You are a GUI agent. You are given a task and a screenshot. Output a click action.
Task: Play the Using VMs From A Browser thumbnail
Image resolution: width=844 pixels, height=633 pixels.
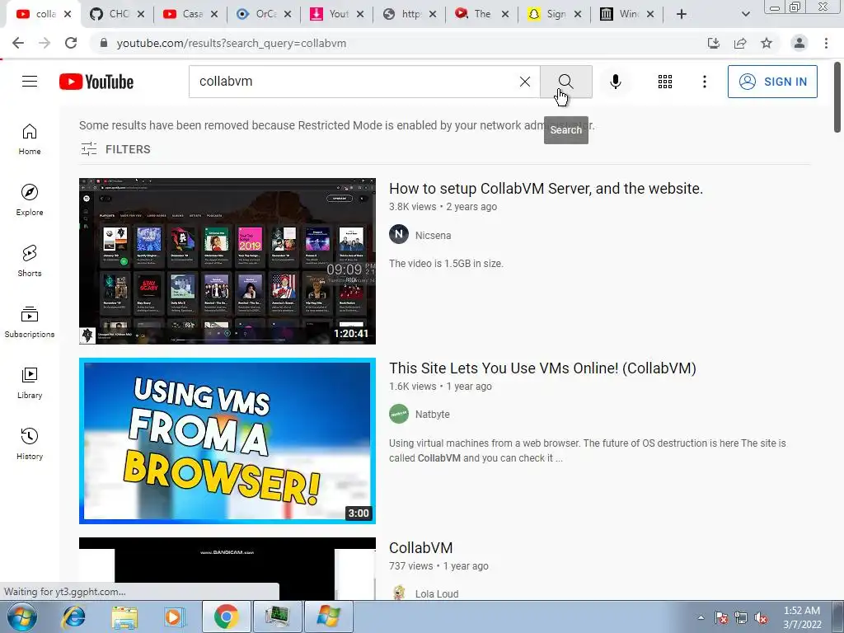227,441
